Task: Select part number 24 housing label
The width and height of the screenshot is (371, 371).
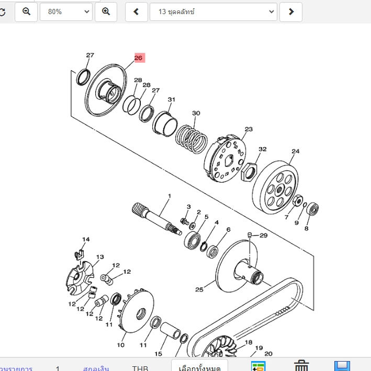Action: [x=295, y=151]
